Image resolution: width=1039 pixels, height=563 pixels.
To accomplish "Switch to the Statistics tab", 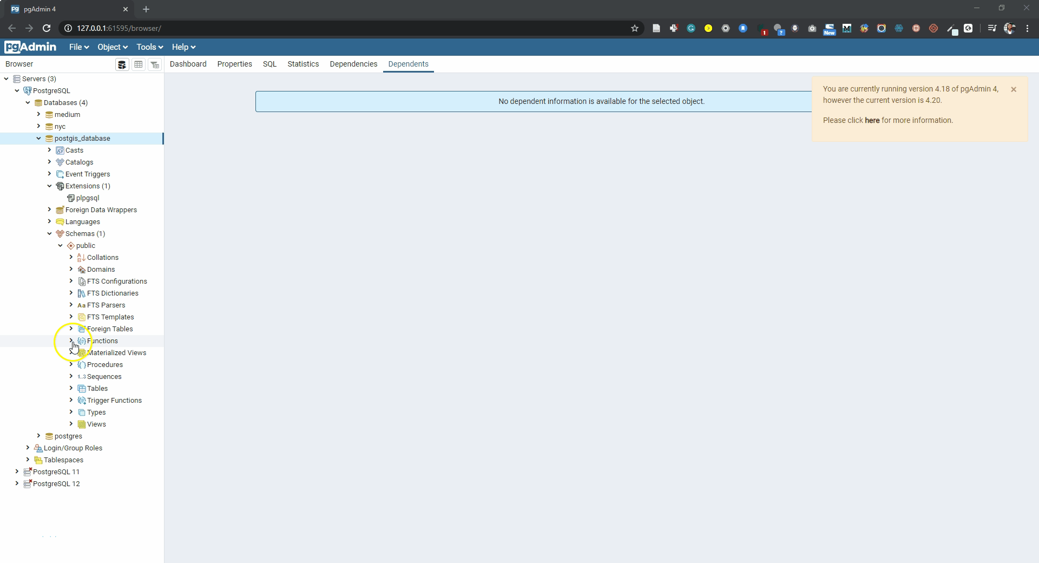I will pos(304,64).
